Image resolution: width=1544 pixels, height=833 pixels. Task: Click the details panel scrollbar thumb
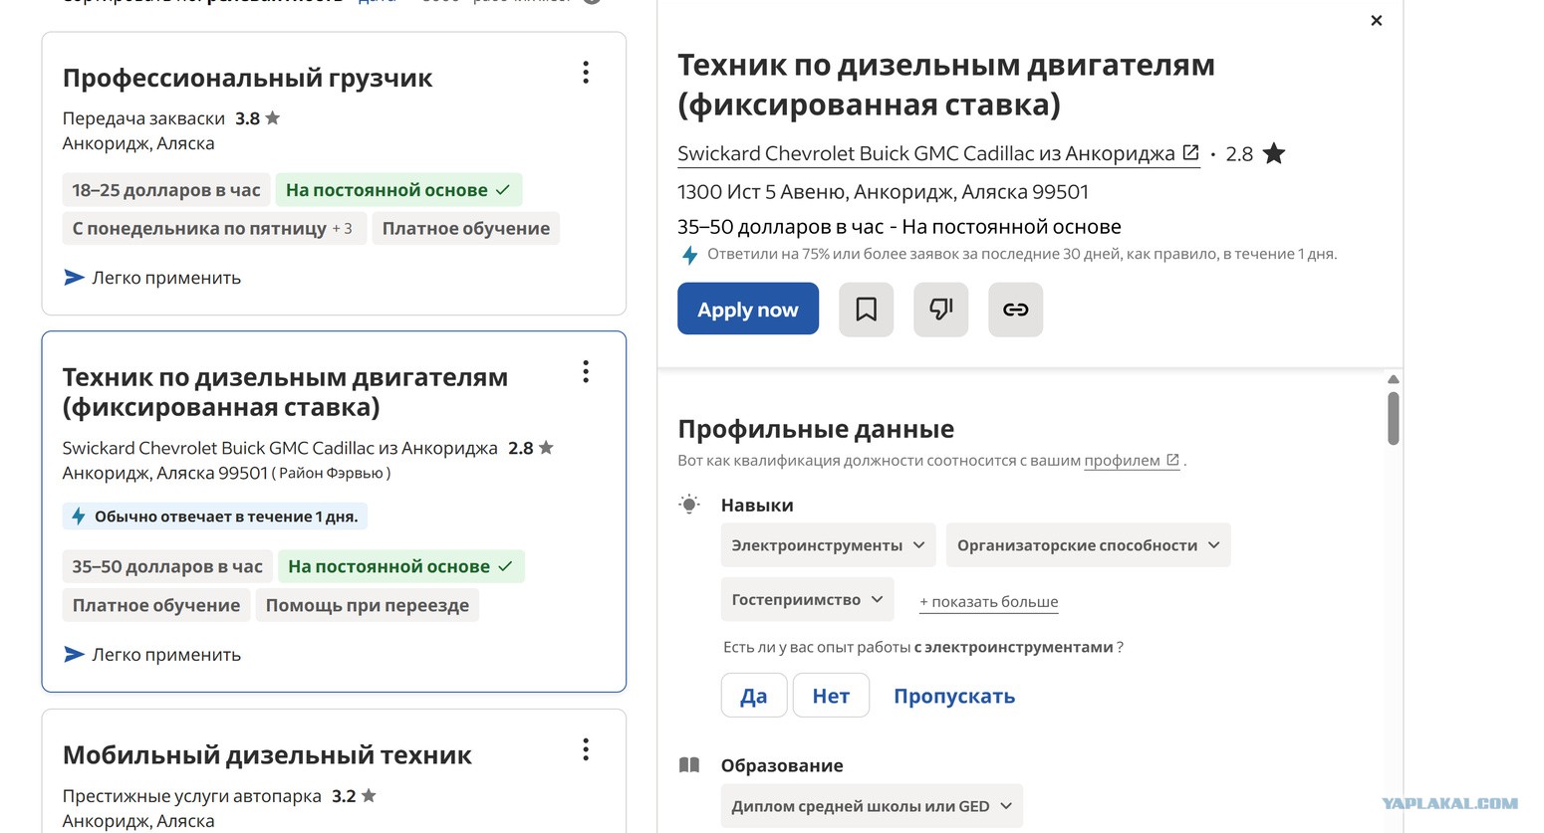tap(1394, 418)
